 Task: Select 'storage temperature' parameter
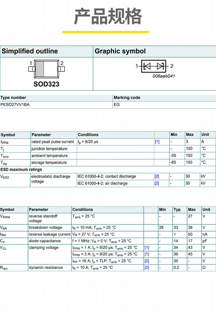49,162
